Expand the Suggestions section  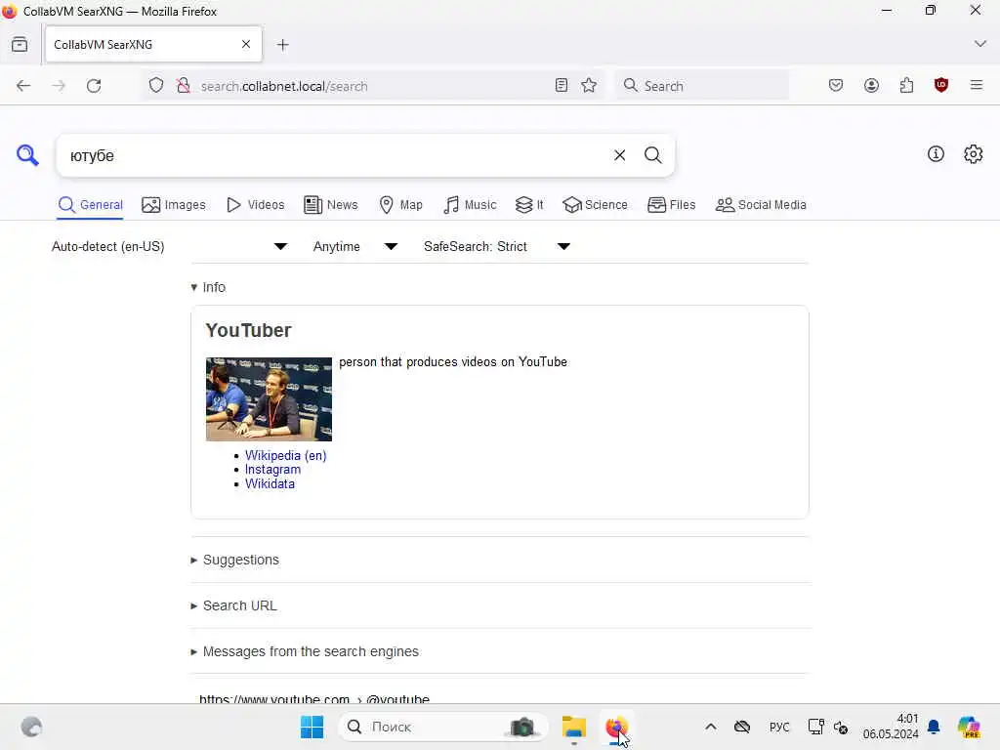(x=234, y=560)
